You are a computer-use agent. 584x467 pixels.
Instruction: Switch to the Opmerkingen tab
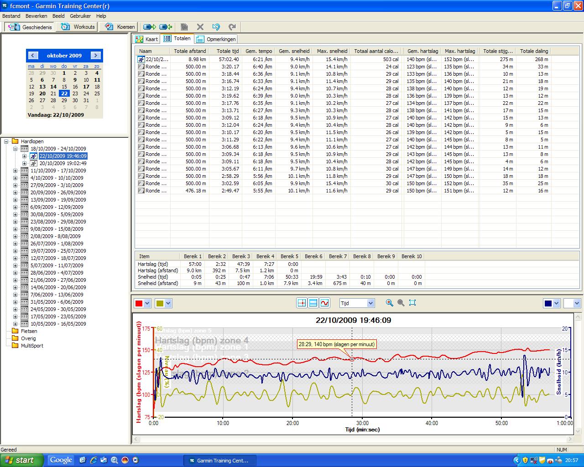(216, 39)
